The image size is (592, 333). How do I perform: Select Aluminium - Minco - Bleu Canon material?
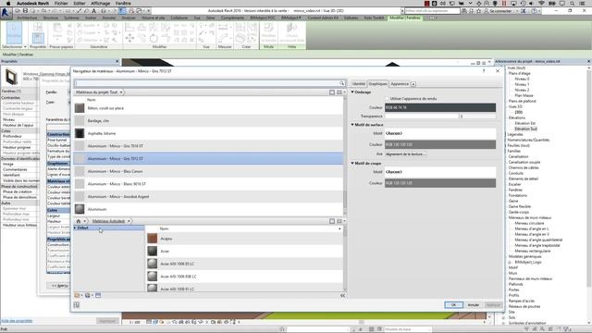(208, 171)
